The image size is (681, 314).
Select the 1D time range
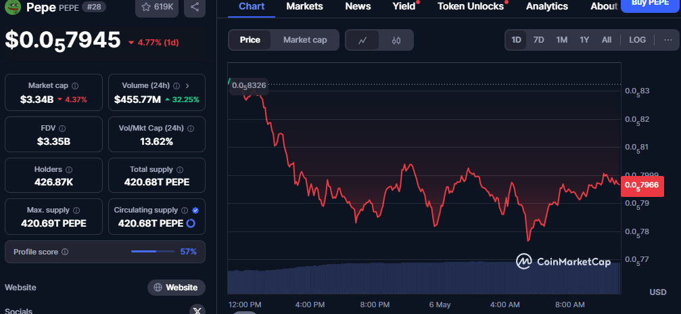coord(516,40)
